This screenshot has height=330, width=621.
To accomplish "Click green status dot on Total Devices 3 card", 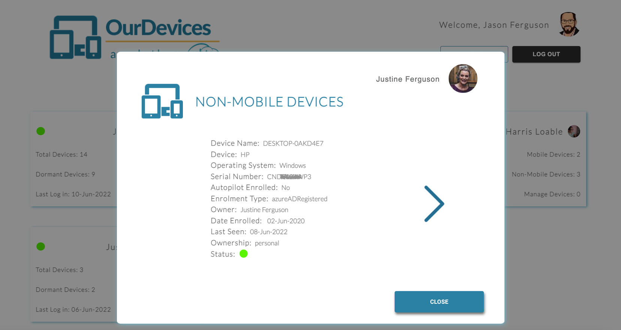I will 40,246.
